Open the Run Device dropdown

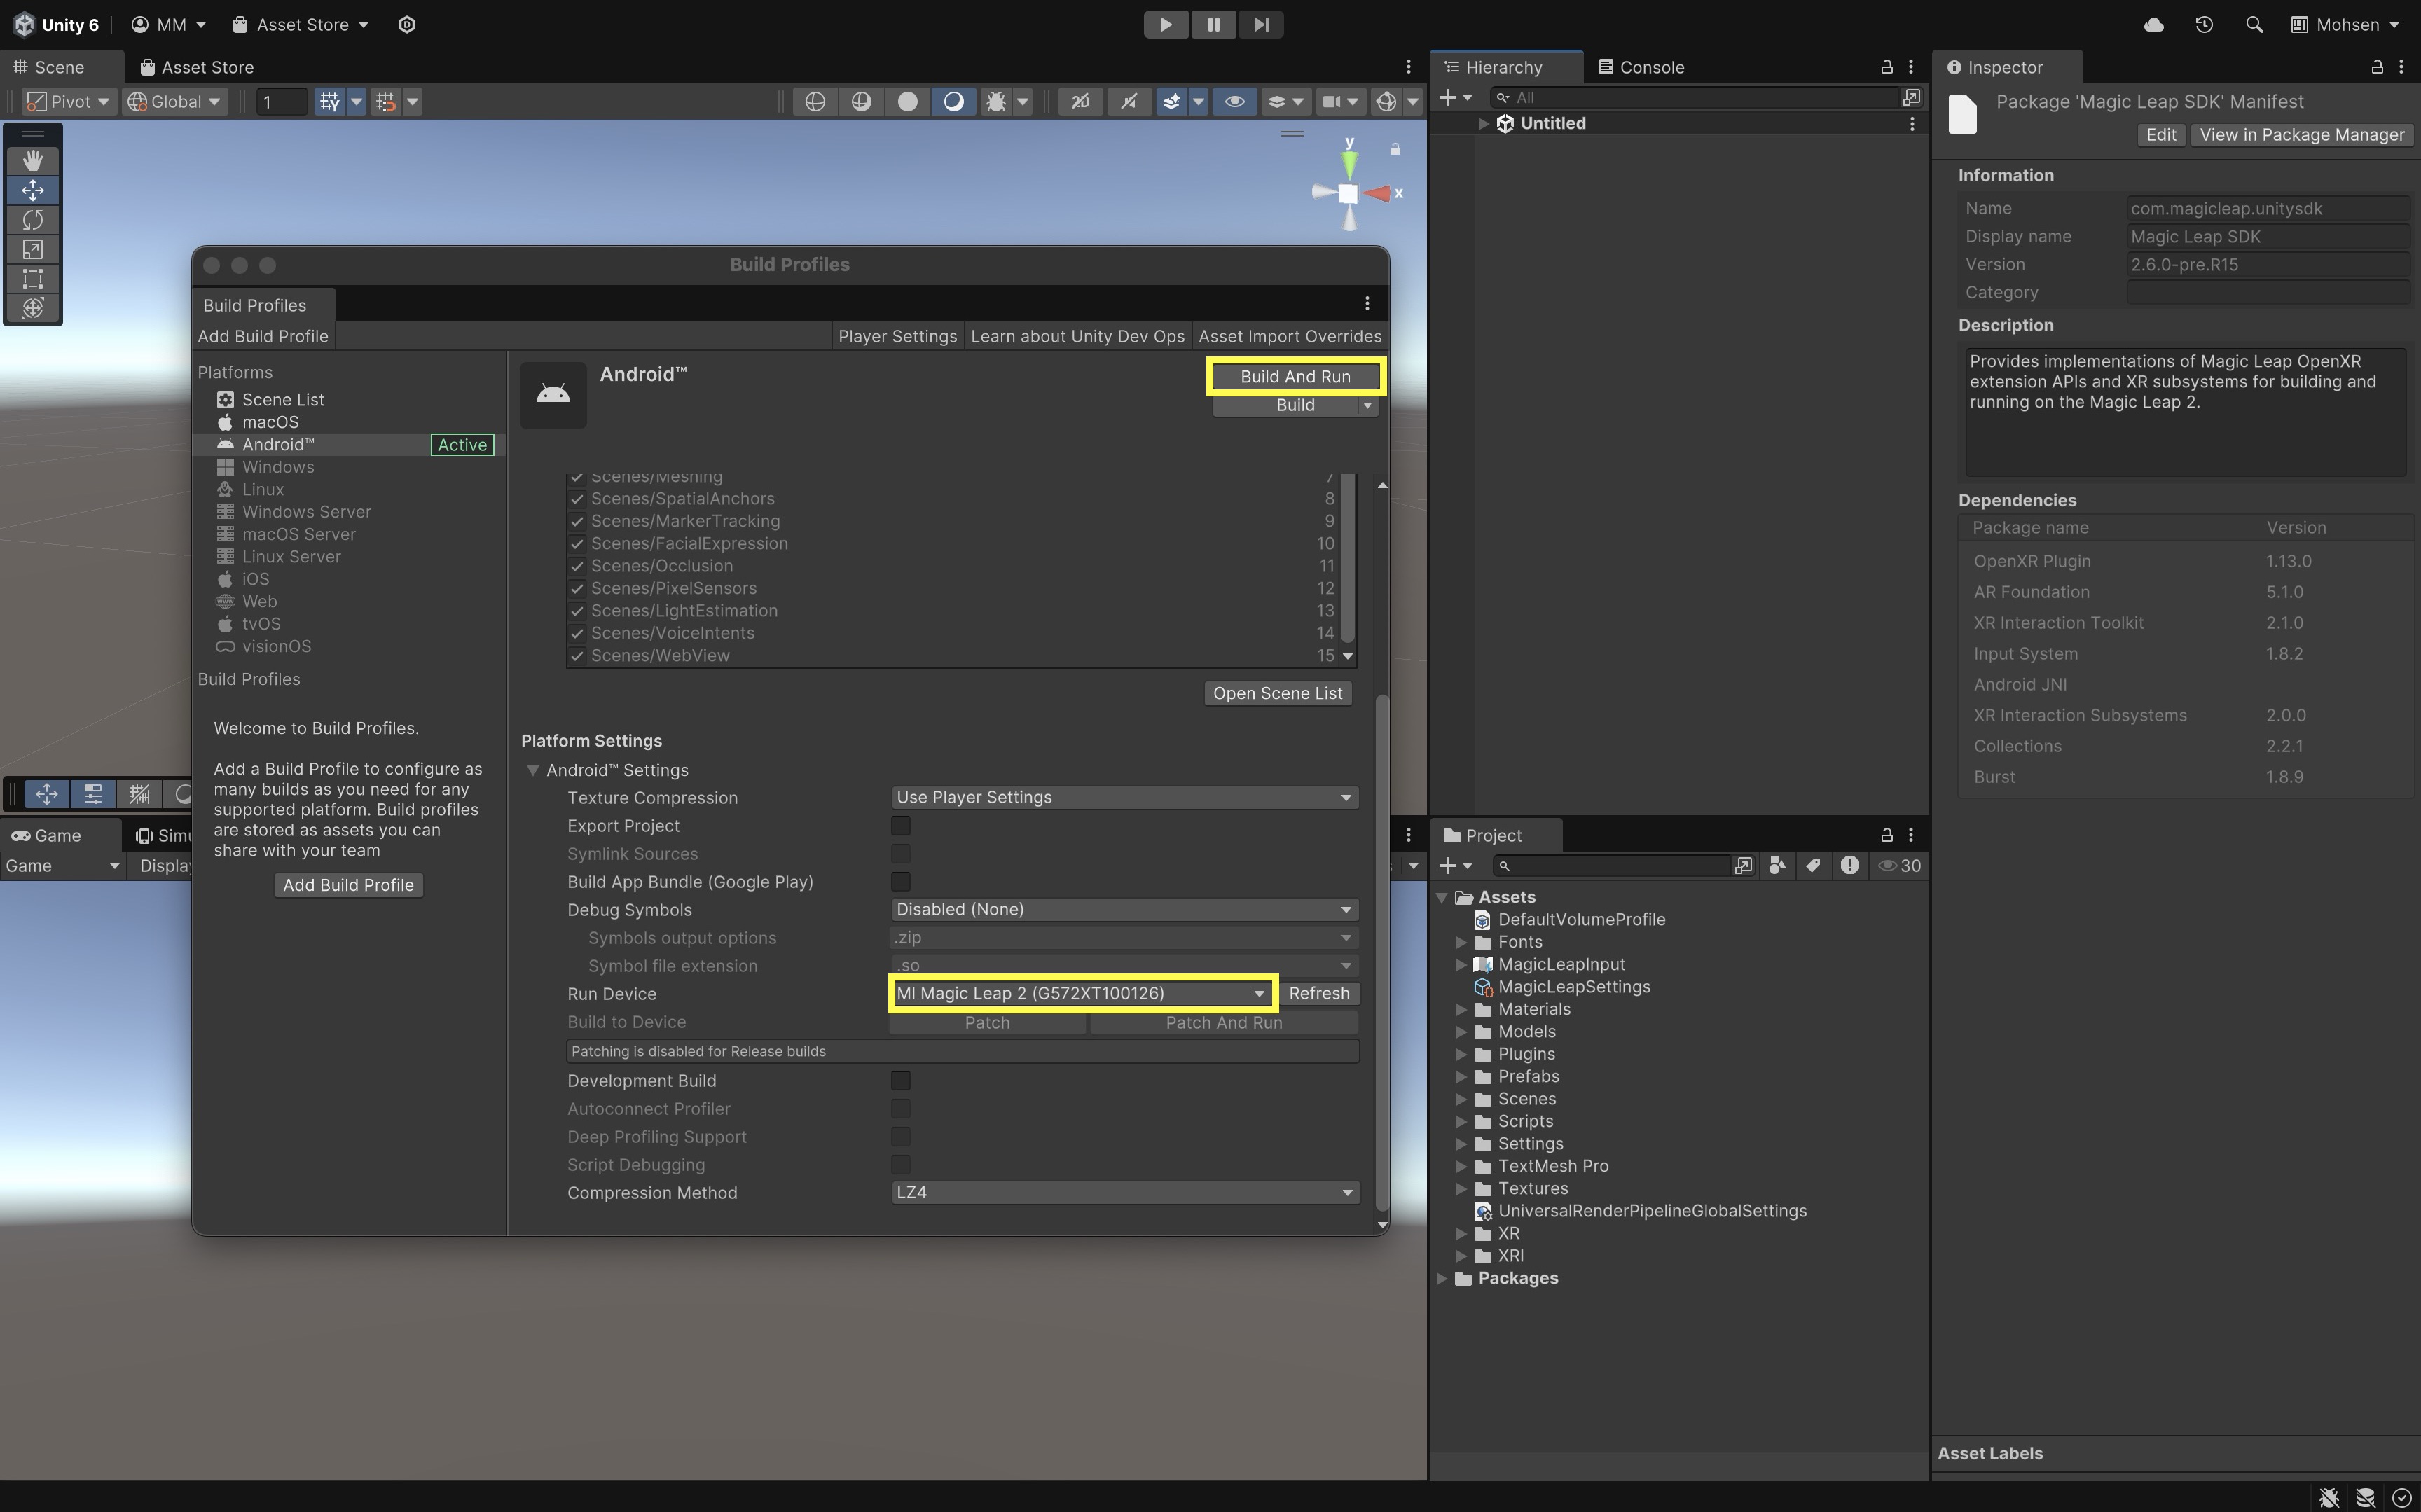(x=1080, y=993)
